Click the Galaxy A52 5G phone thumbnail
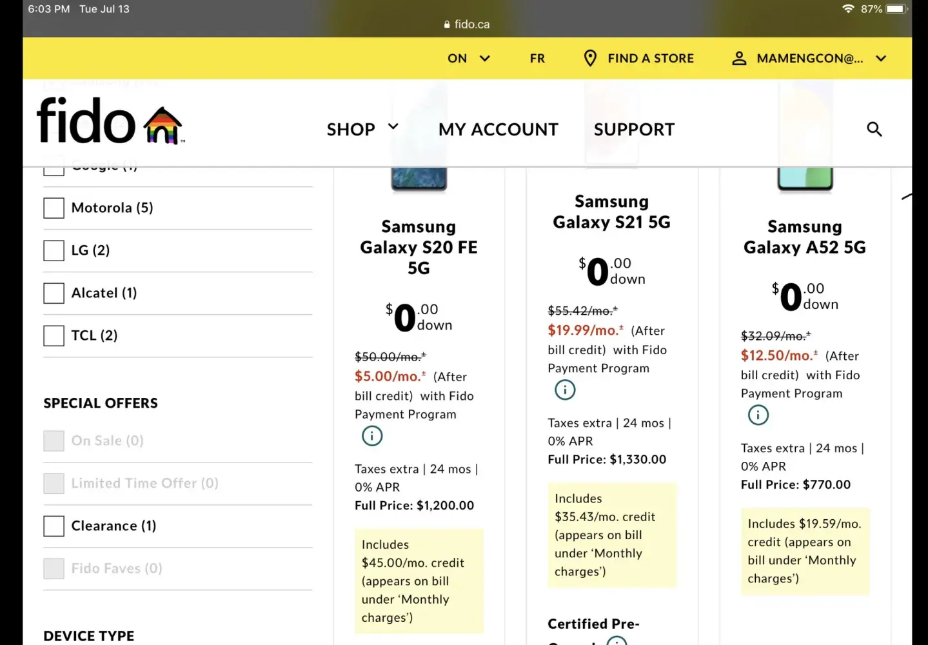 (x=805, y=179)
